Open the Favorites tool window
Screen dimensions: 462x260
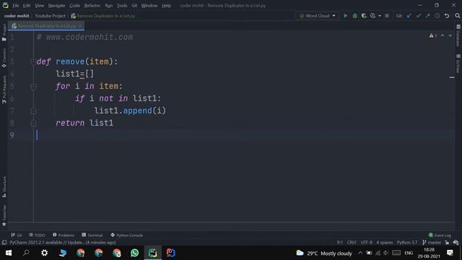point(4,215)
